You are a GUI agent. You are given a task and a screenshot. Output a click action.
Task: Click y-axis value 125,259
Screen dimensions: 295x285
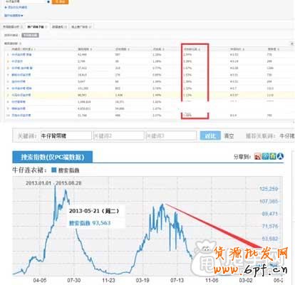click(x=269, y=189)
